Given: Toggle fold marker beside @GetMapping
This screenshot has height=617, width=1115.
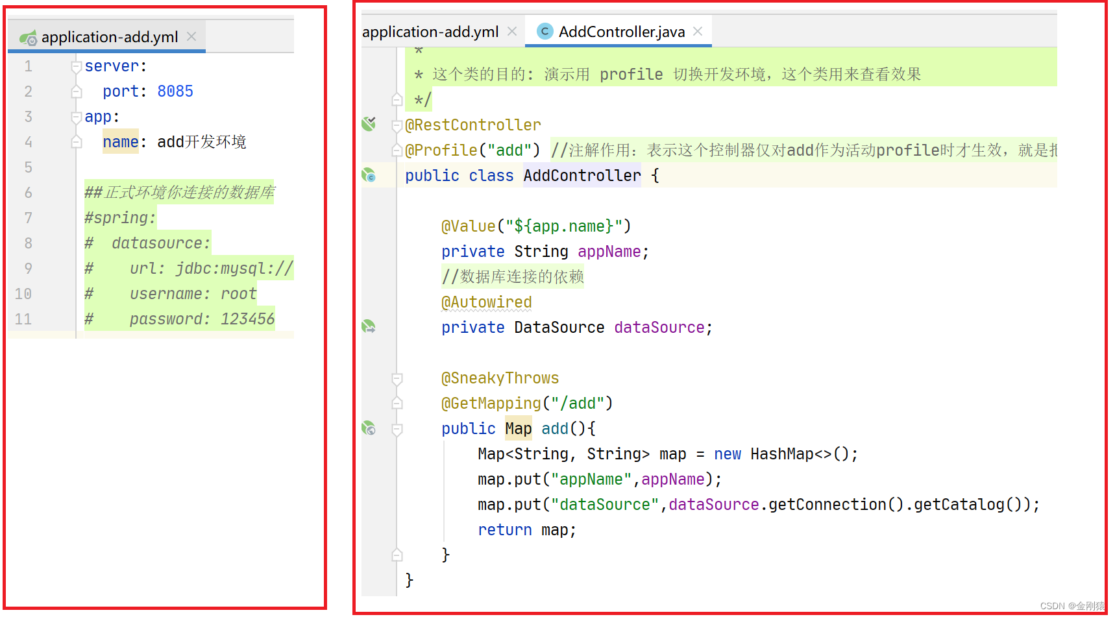Looking at the screenshot, I should click(x=397, y=404).
